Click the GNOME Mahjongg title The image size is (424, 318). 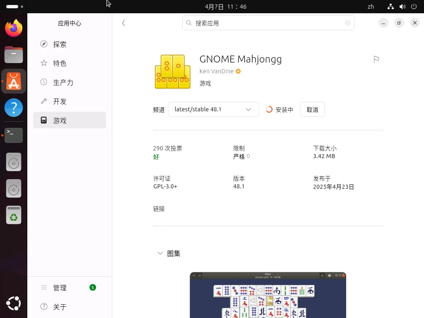click(241, 59)
